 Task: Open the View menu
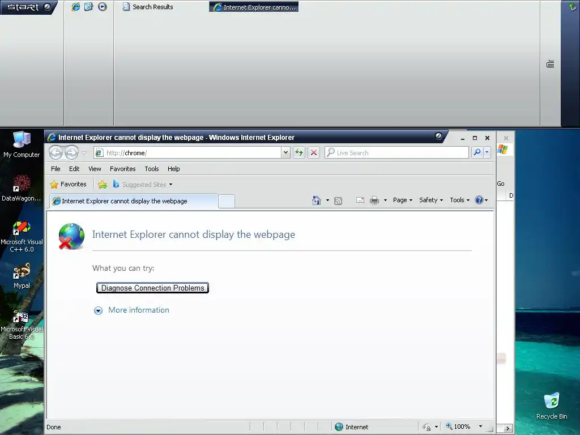[95, 169]
